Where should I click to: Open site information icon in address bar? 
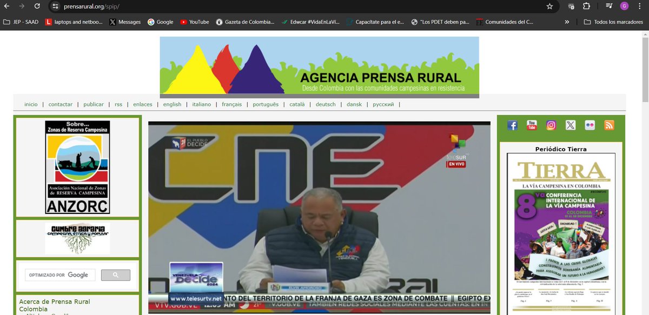[55, 6]
